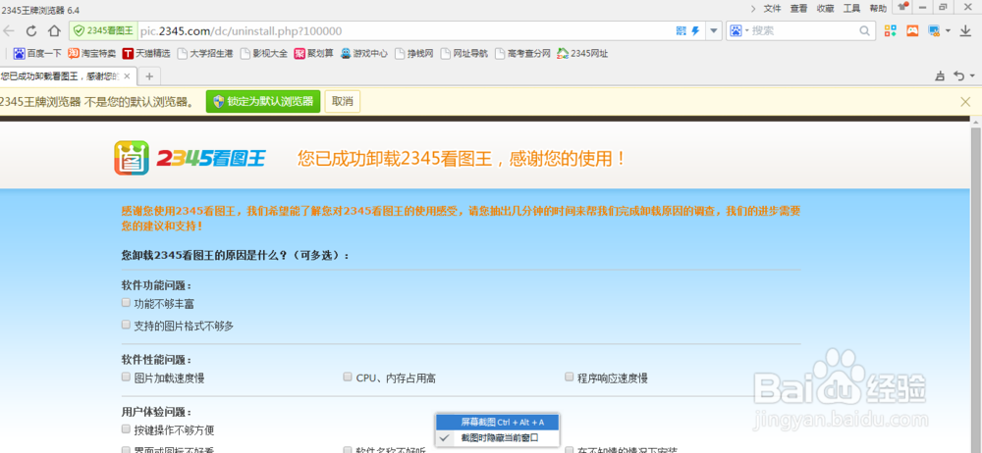The height and width of the screenshot is (453, 982).
Task: Open 挣钱网 bookmark
Action: (414, 54)
